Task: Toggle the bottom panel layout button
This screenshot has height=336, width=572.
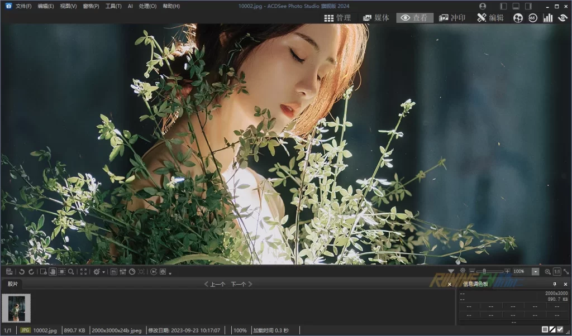Action: pos(516,6)
